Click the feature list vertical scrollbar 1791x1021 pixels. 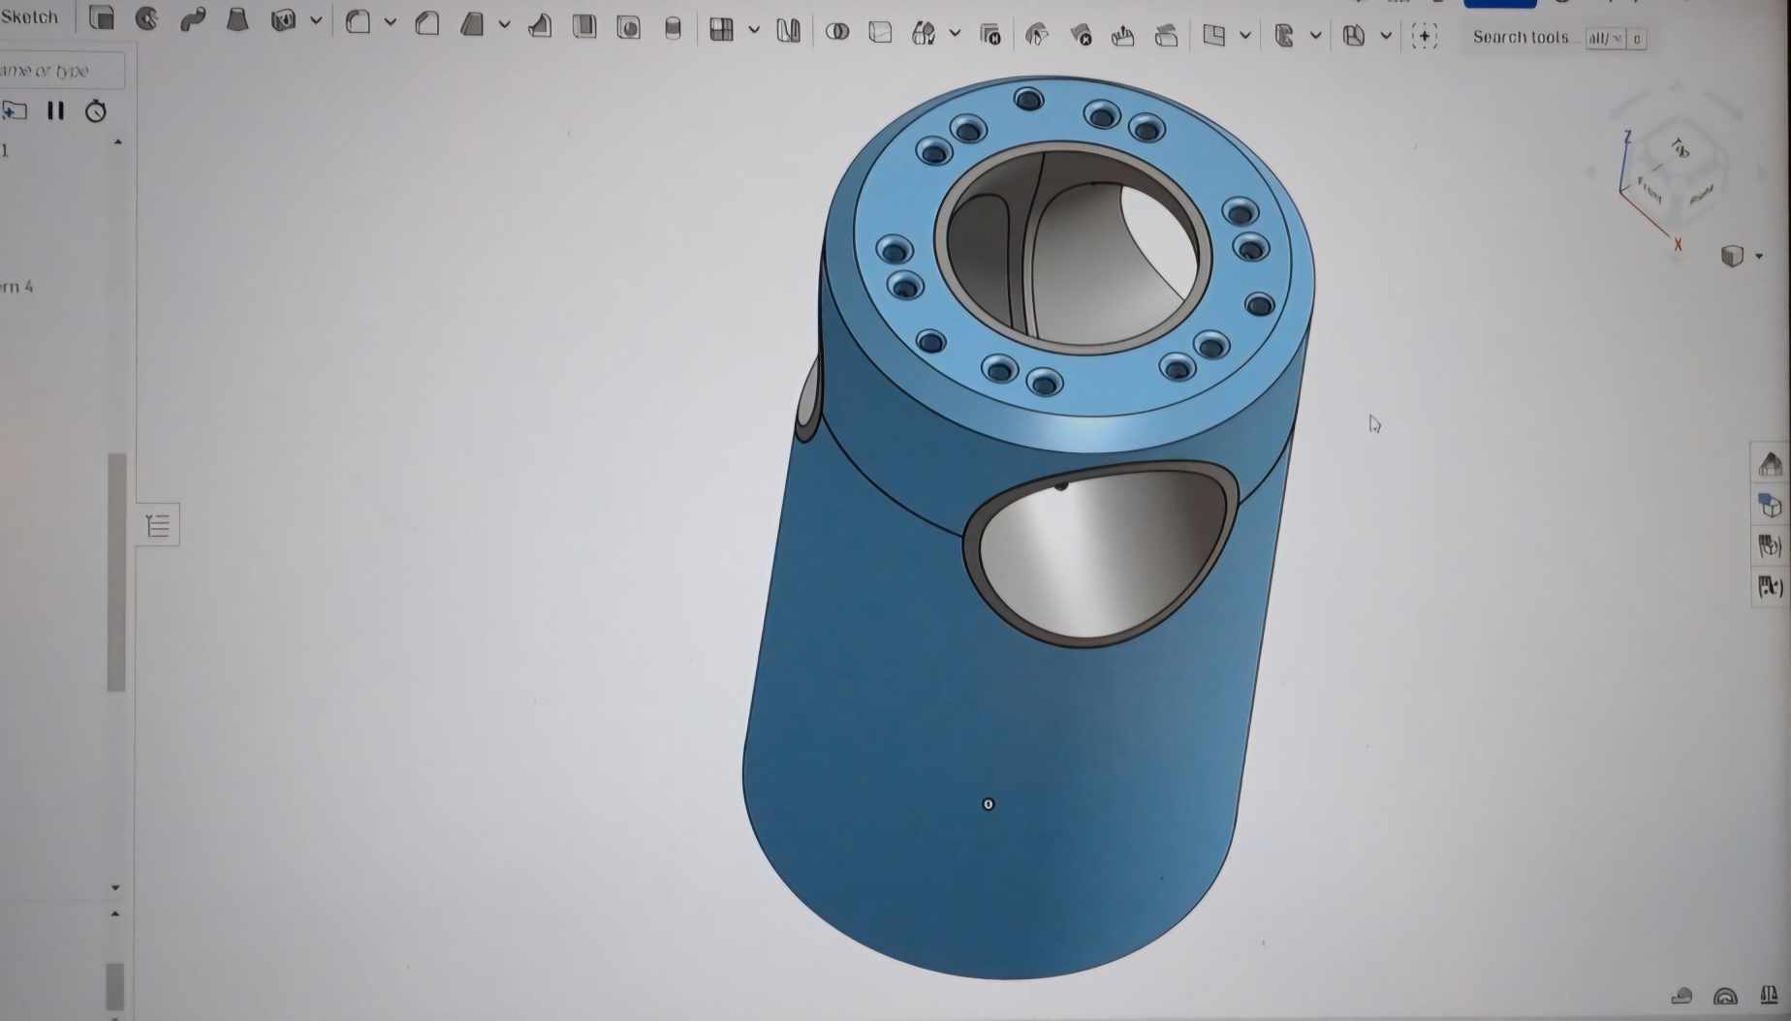pos(116,572)
